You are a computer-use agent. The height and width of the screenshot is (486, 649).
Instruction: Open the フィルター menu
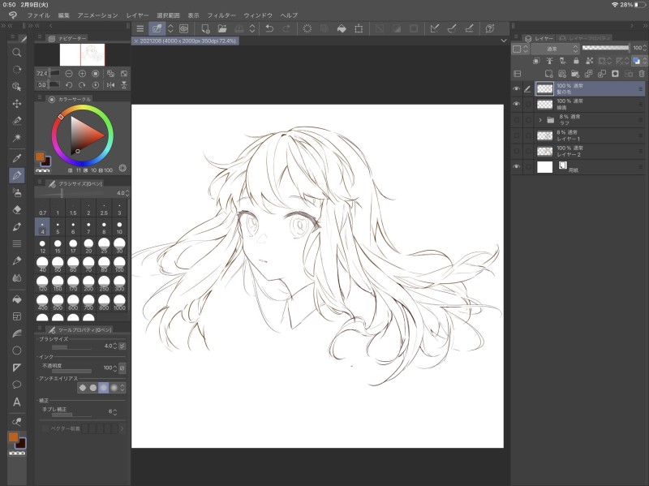coord(221,15)
